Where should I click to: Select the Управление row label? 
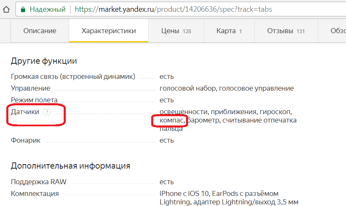[31, 88]
